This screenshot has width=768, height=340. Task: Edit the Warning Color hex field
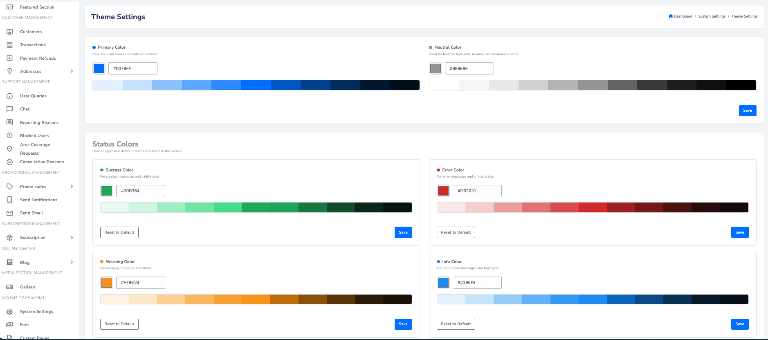[x=141, y=283]
